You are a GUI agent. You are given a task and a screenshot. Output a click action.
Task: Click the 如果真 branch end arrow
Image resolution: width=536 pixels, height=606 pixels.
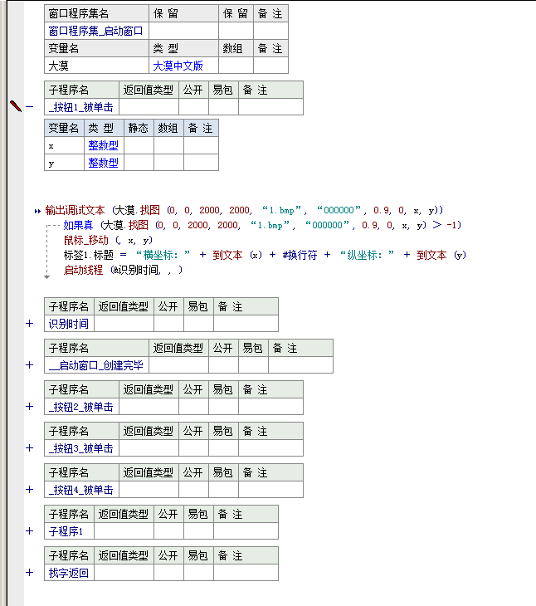click(x=46, y=276)
